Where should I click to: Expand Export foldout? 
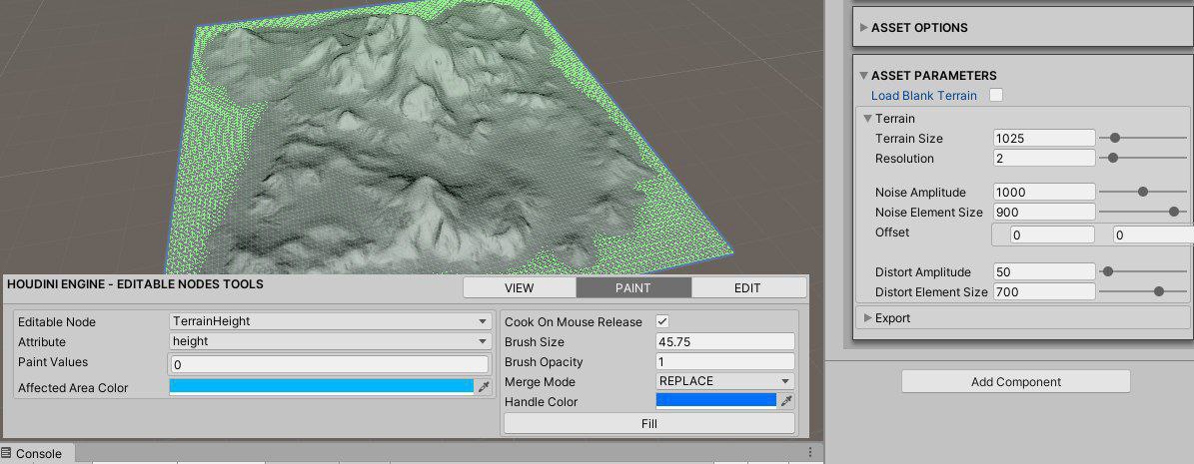pos(868,318)
